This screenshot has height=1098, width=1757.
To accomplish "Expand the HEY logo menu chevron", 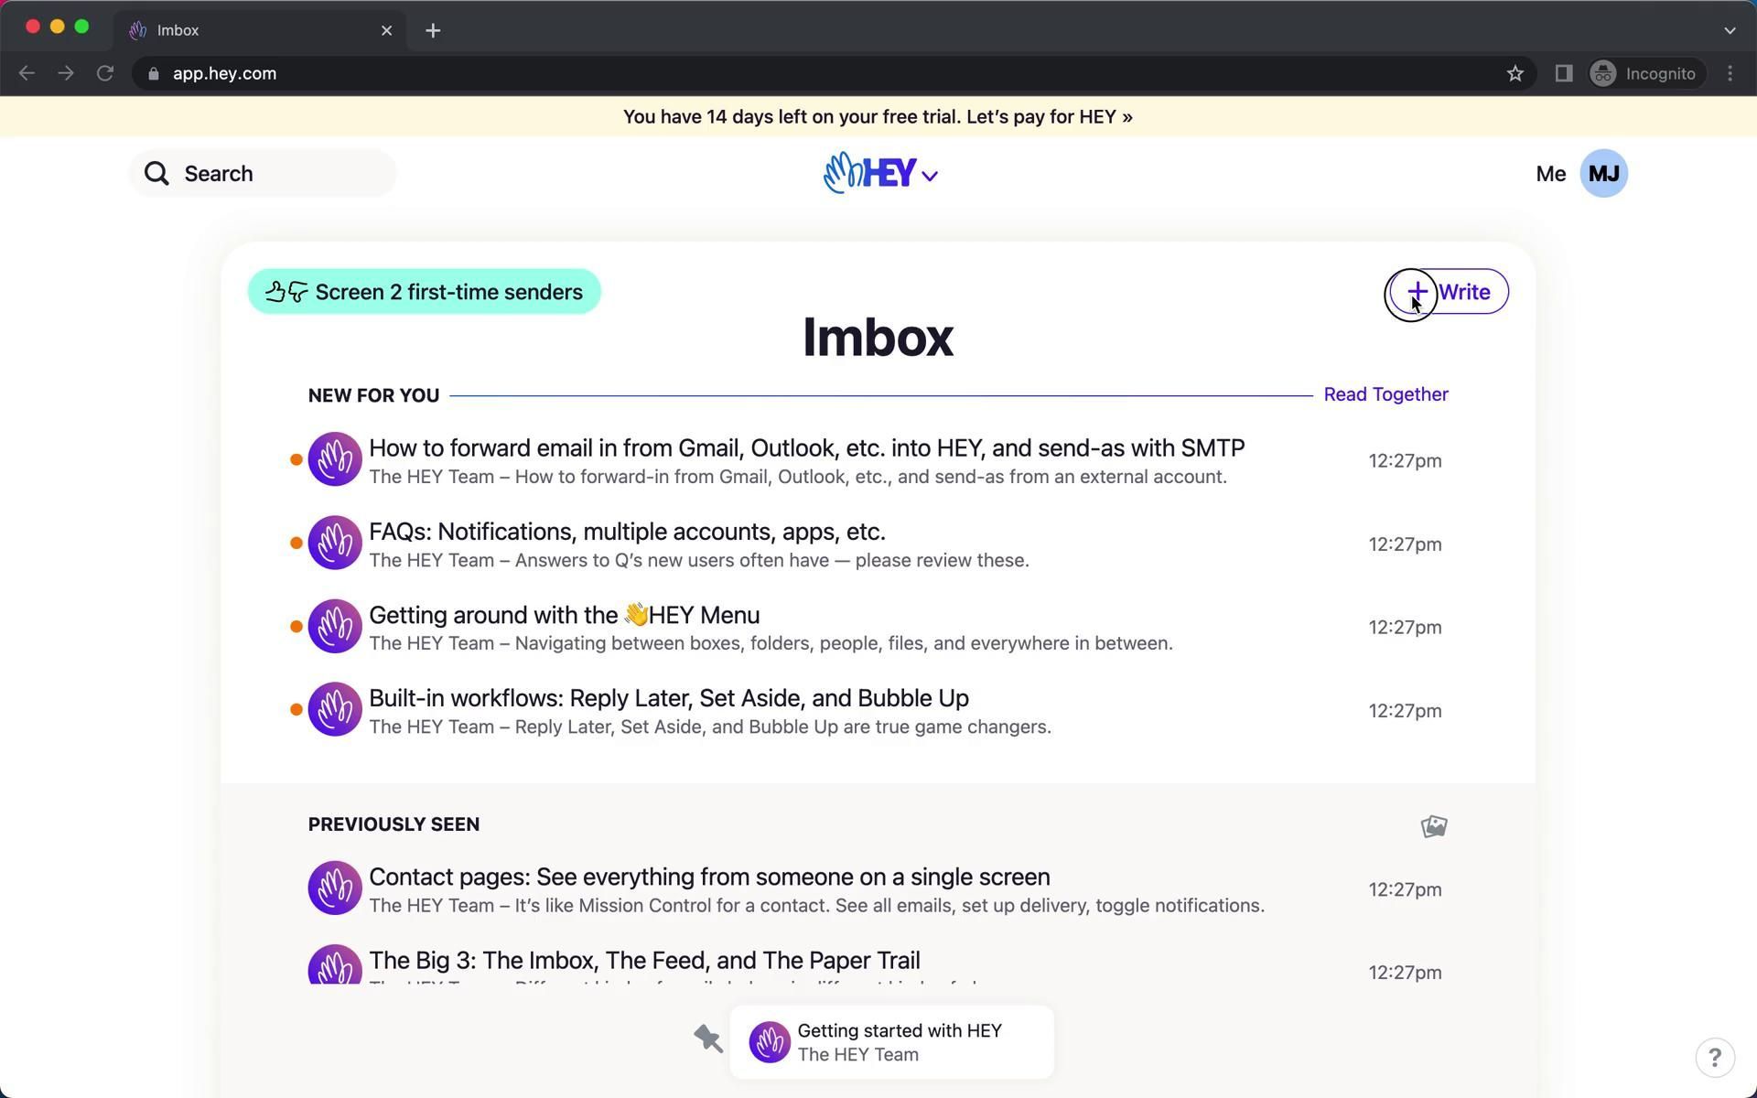I will click(930, 177).
